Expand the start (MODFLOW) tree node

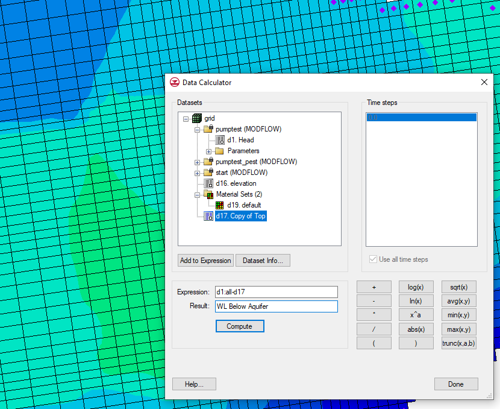click(197, 173)
